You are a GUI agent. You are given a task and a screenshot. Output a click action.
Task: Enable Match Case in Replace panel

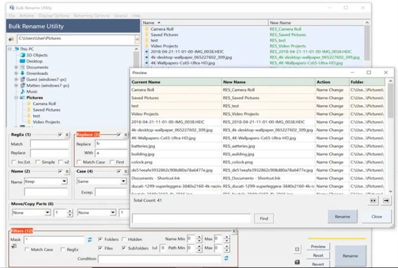(79, 162)
